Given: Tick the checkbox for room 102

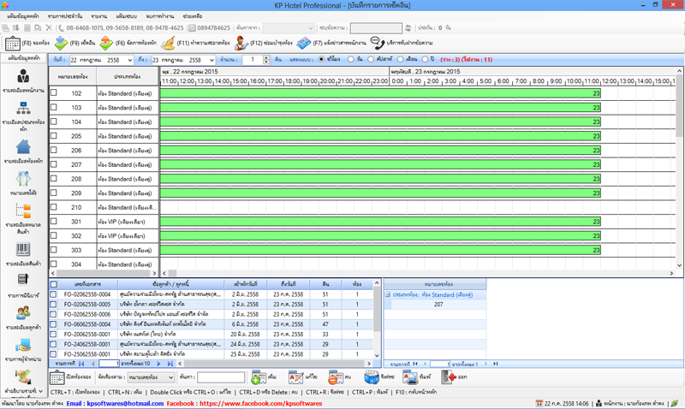Looking at the screenshot, I should point(54,92).
